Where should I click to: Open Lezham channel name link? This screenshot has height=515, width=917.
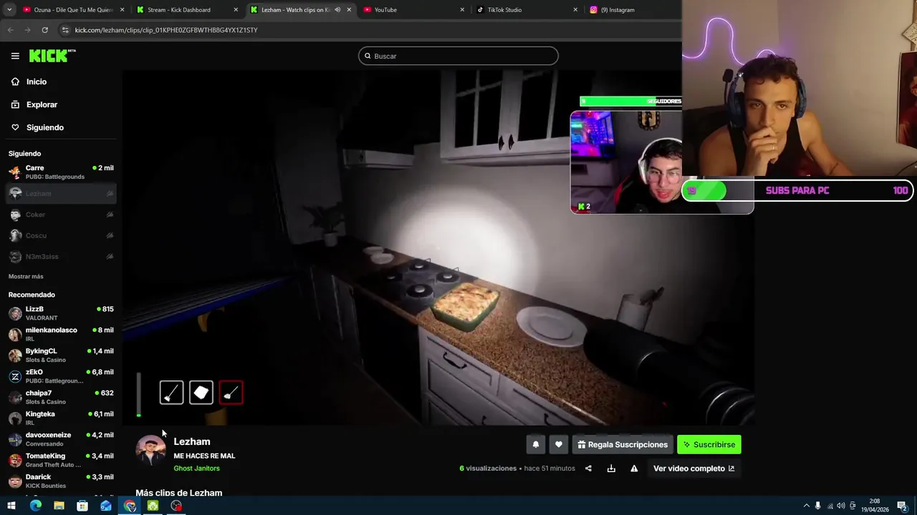tap(191, 441)
